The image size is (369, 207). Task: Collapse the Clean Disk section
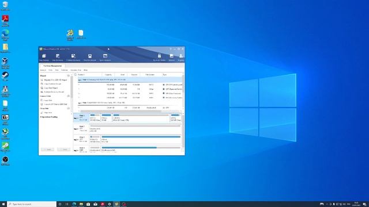pyautogui.click(x=69, y=109)
